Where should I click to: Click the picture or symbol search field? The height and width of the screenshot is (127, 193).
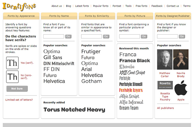pos(130,36)
